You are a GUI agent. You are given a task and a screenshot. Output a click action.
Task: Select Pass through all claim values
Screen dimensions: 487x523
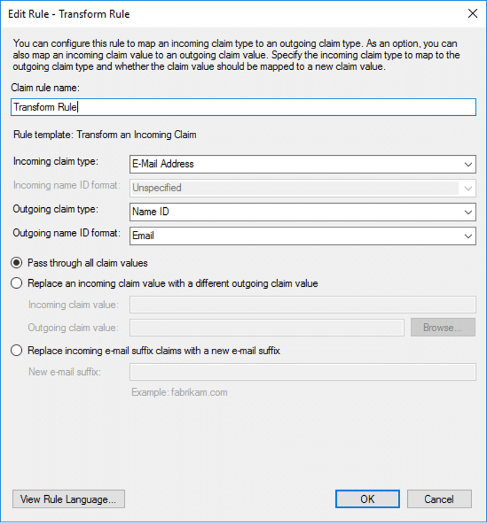point(17,263)
